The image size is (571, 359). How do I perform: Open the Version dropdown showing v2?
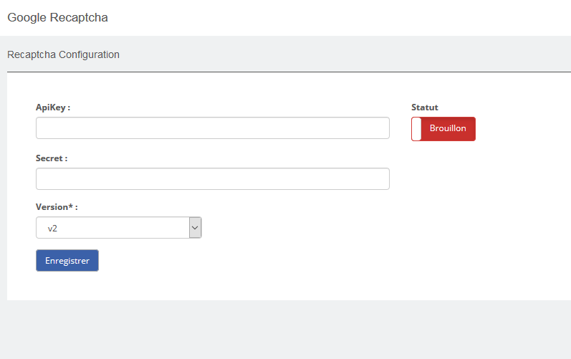[119, 228]
